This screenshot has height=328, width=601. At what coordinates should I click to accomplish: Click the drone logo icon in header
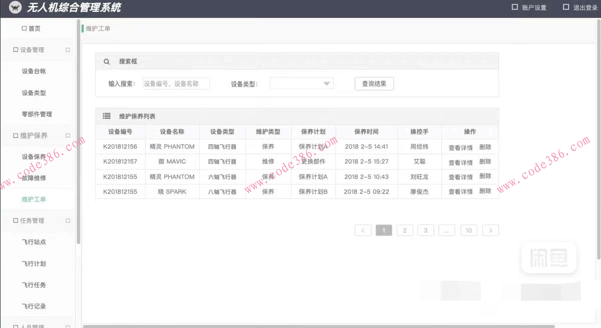click(x=15, y=7)
